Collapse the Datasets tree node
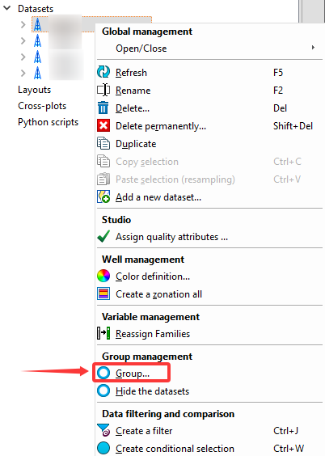This screenshot has width=325, height=456. click(6, 8)
